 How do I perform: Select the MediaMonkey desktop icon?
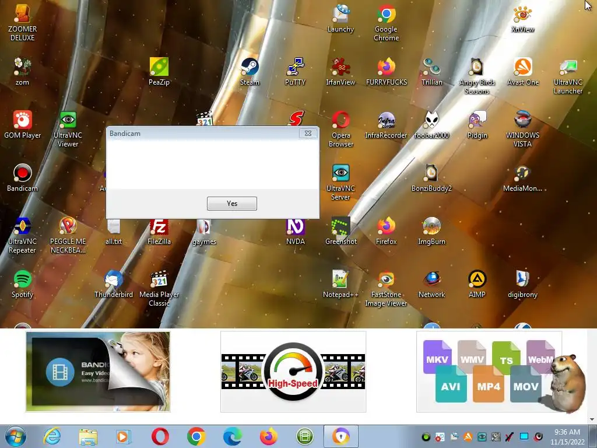point(523,178)
